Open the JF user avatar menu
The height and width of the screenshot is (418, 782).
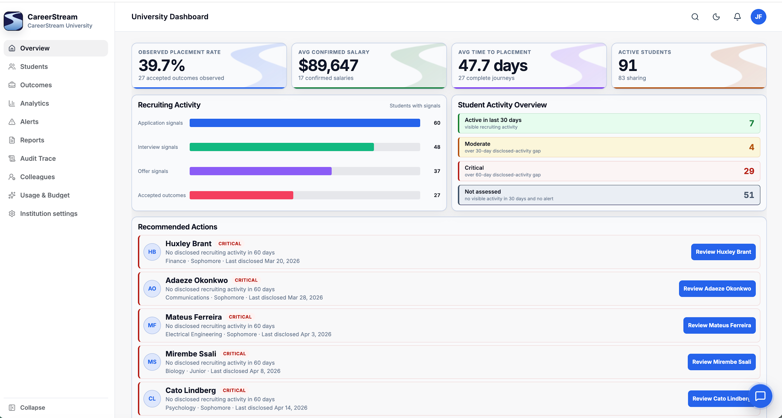pyautogui.click(x=758, y=17)
